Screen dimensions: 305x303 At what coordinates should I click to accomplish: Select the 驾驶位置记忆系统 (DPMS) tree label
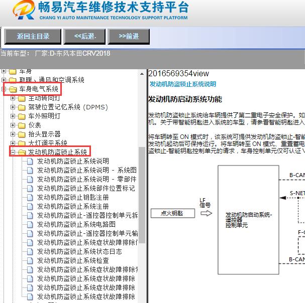68,107
